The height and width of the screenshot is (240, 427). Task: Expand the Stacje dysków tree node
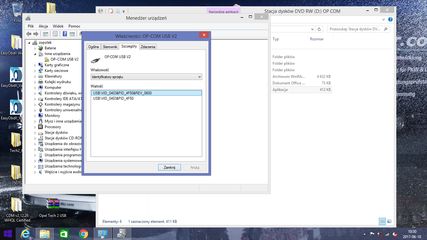(x=35, y=132)
